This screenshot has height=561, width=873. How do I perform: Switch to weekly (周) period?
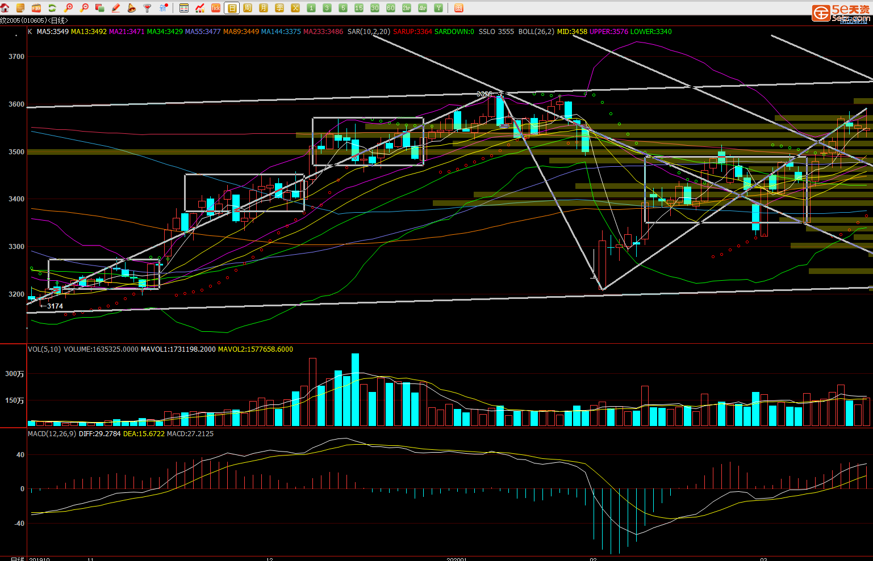[248, 8]
